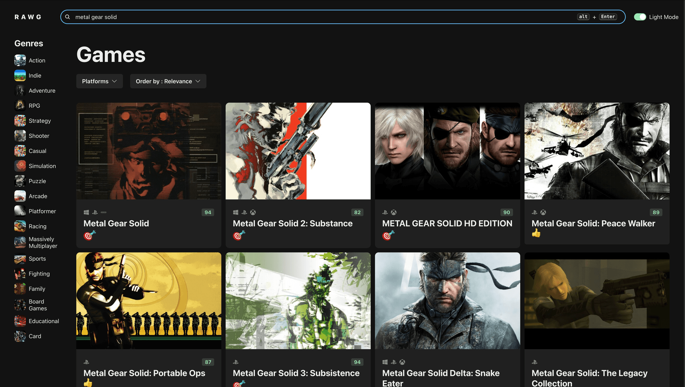Click Xbox icon on Metal Gear Solid 2: Substance
685x387 pixels.
pyautogui.click(x=253, y=212)
